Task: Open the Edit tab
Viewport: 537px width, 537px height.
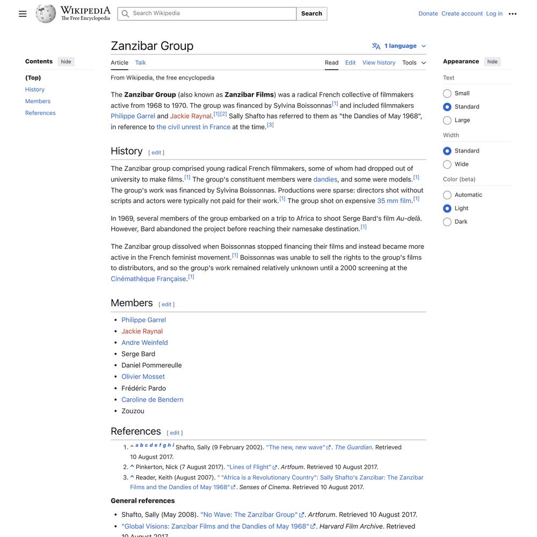Action: 350,63
